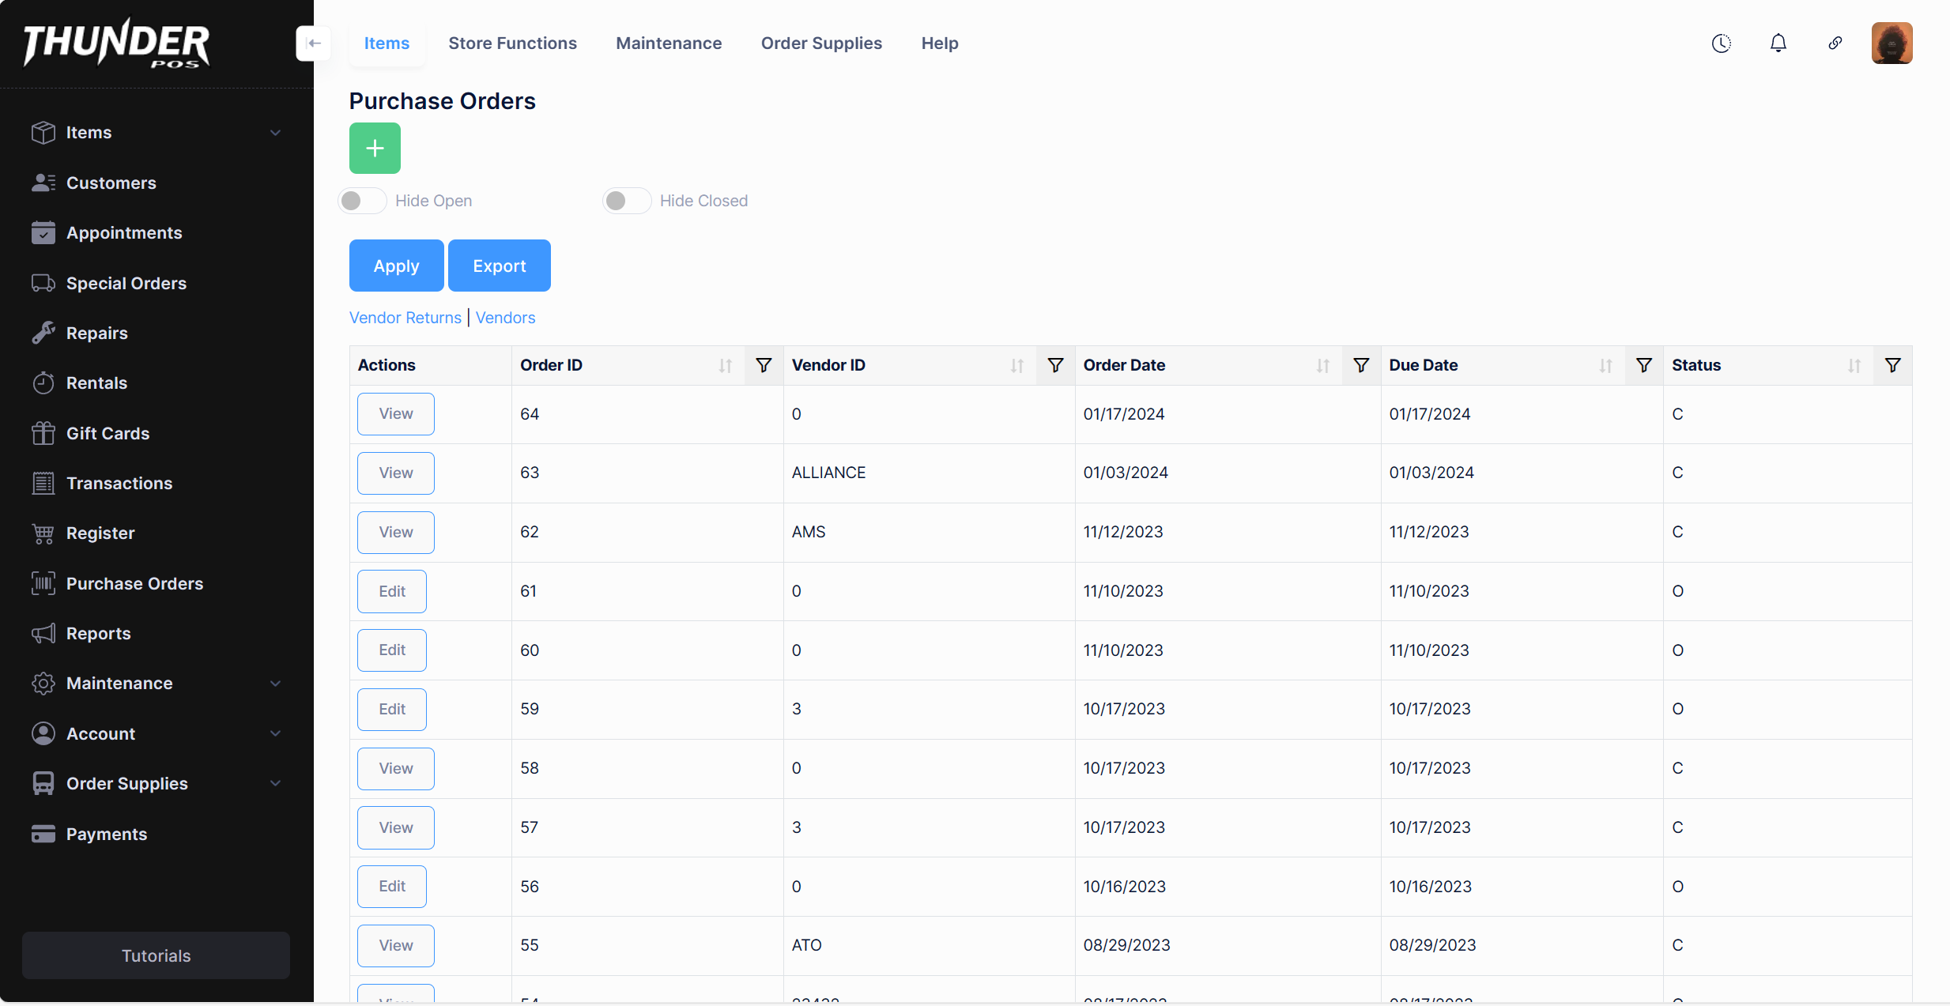Toggle the Hide Open switch
Image resolution: width=1950 pixels, height=1006 pixels.
(x=362, y=201)
